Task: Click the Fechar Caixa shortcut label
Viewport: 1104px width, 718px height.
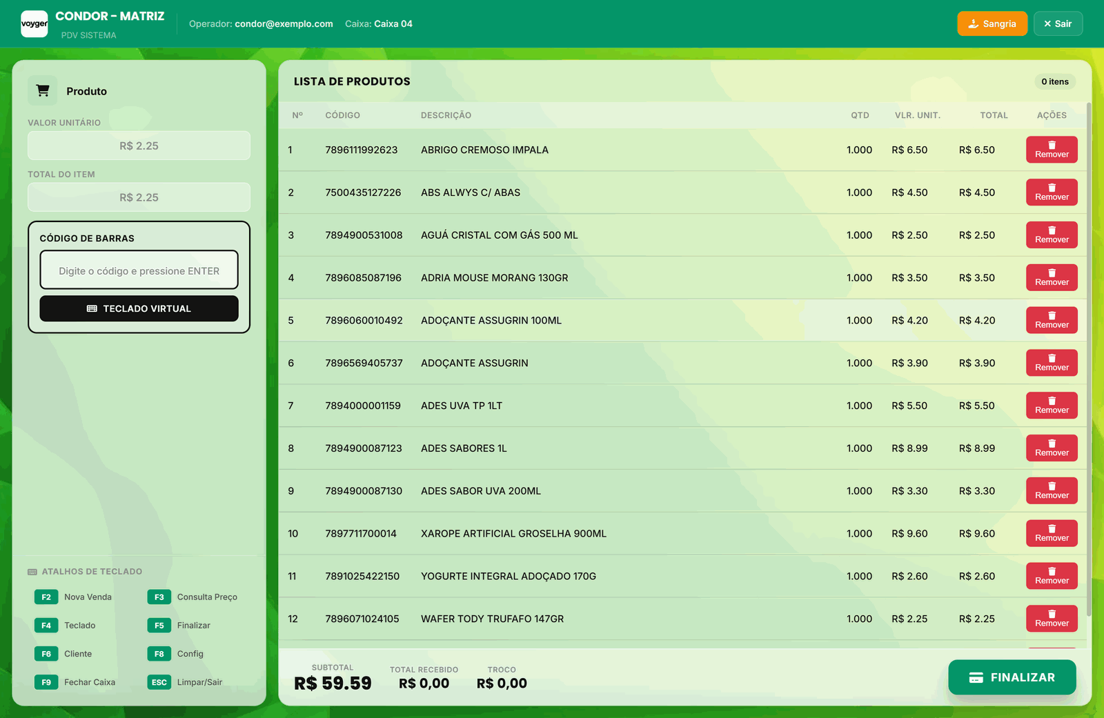Action: point(90,682)
